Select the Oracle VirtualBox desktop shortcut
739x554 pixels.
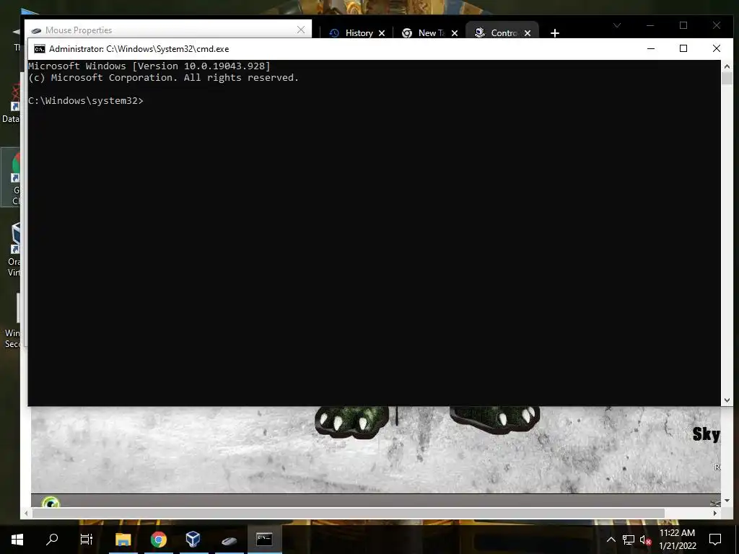(x=14, y=250)
